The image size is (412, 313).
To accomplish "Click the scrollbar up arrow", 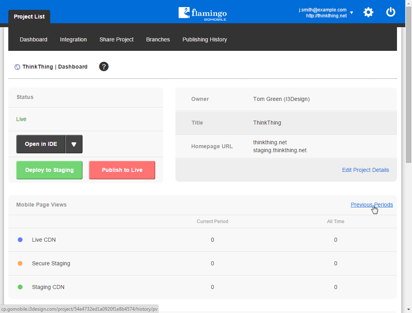I will click(x=408, y=3).
